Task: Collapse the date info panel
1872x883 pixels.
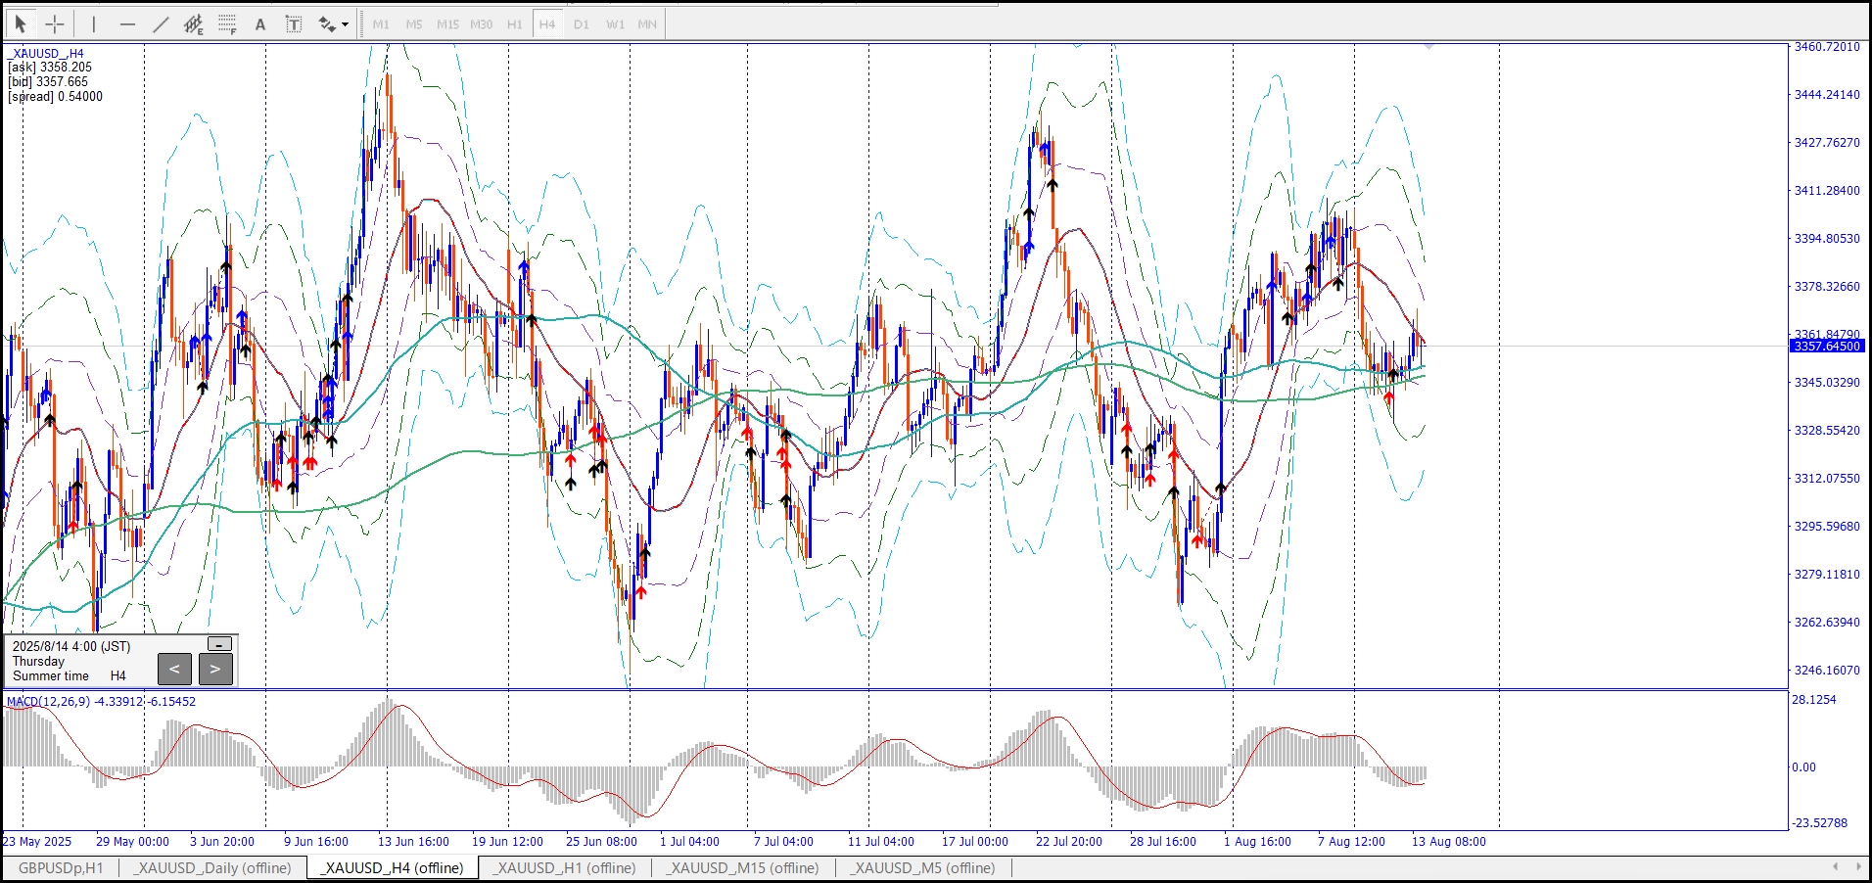Action: point(220,643)
